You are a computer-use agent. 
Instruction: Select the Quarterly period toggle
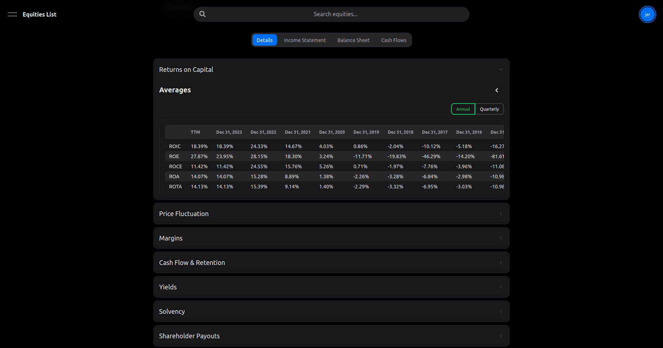pos(489,109)
